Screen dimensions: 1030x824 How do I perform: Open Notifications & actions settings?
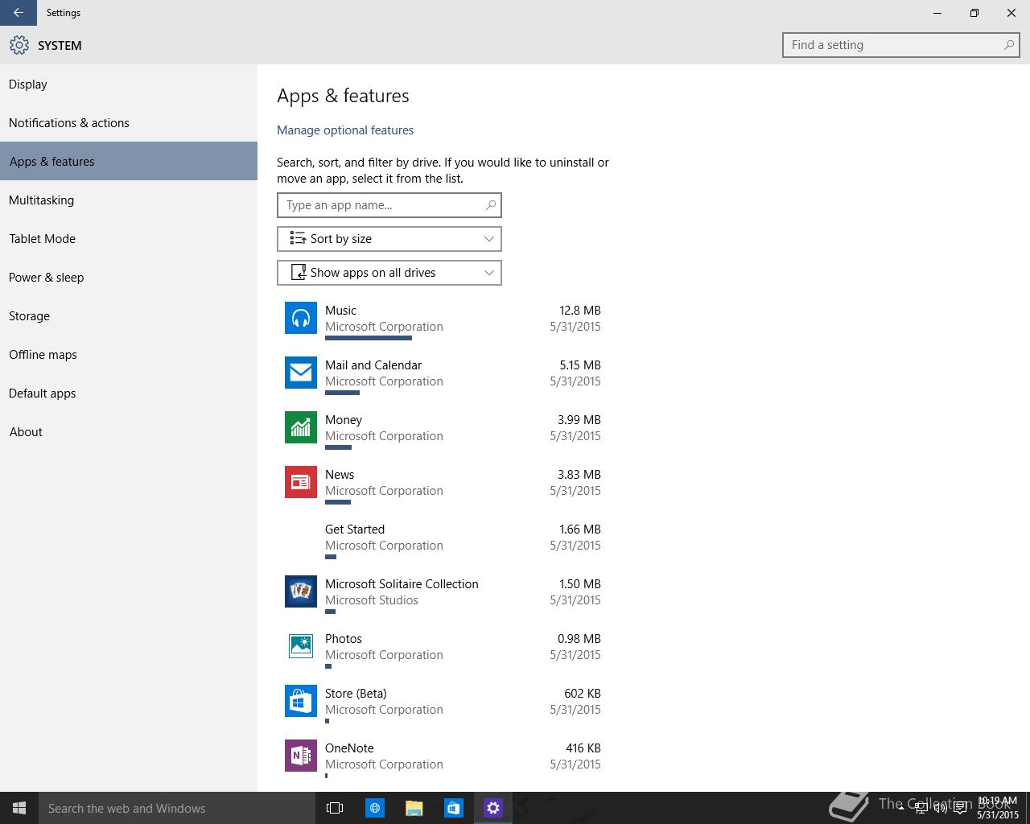coord(129,123)
